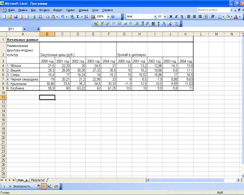The image size is (244, 195).
Task: Open the Формат menu
Action: [58, 10]
